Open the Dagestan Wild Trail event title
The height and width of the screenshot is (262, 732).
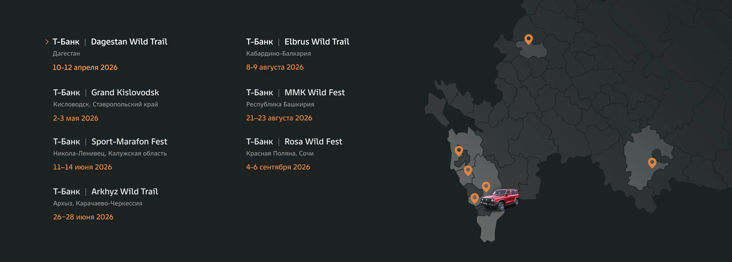tap(129, 42)
